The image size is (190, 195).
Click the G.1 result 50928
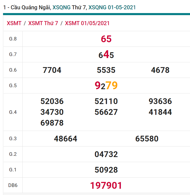[x=106, y=170]
